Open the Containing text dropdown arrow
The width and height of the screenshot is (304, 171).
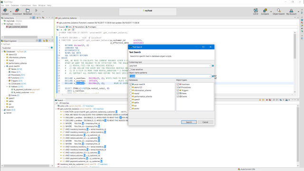tap(210, 66)
